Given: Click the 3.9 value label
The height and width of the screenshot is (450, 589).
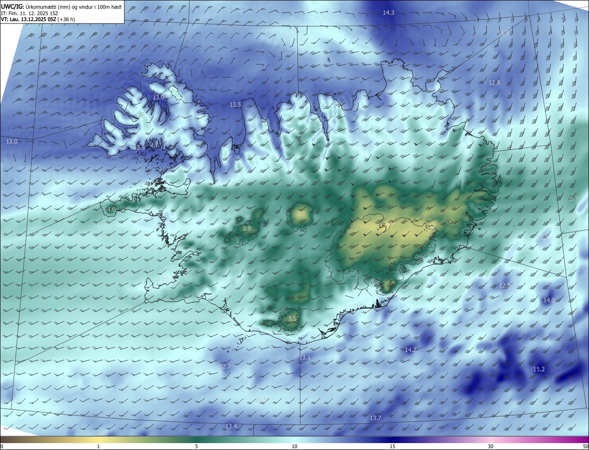Looking at the screenshot, I should pos(247,229).
